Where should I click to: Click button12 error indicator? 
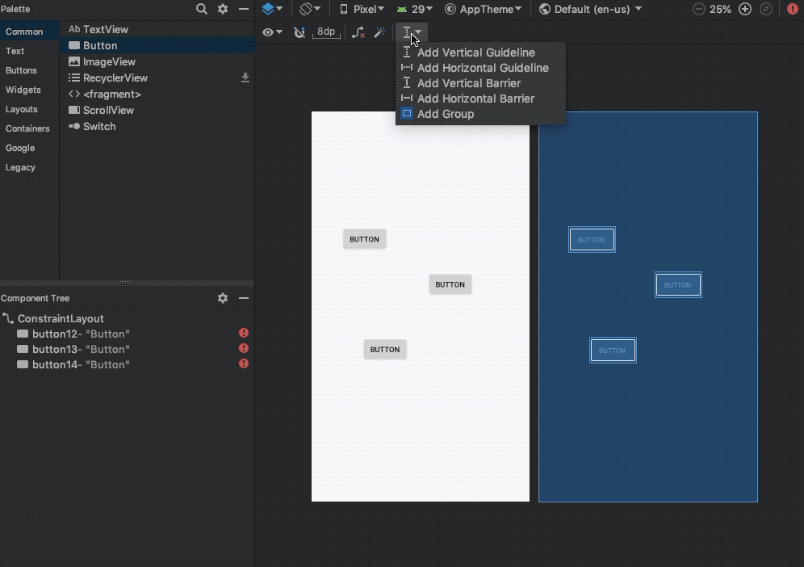(244, 333)
